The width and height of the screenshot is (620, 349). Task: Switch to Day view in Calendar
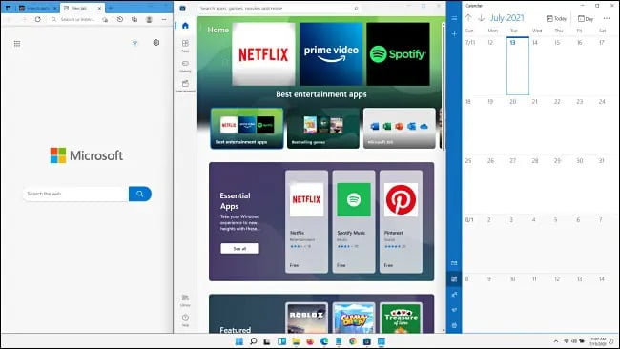coord(586,18)
